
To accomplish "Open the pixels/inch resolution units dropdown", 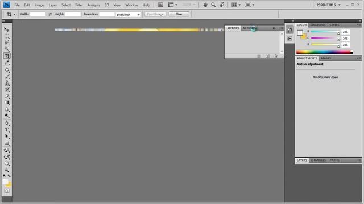I will click(129, 14).
